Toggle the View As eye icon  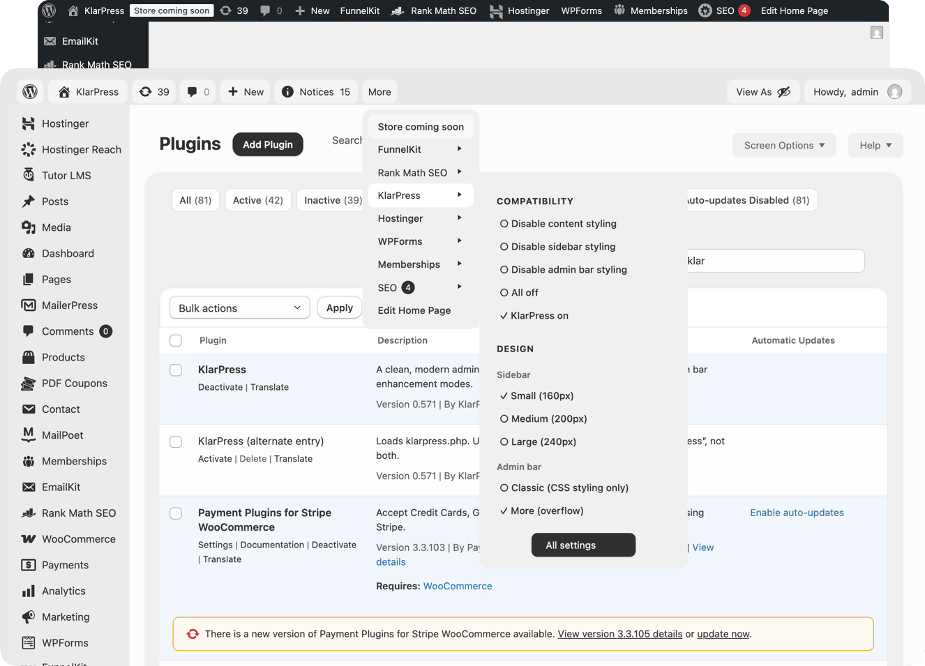[x=784, y=92]
